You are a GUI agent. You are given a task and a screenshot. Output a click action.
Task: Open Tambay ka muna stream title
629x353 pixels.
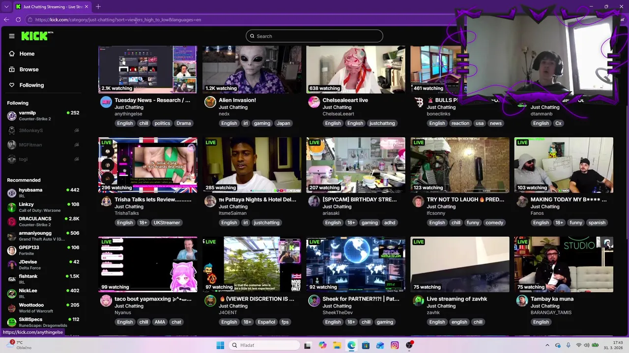tap(552, 299)
